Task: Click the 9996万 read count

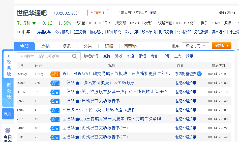Action: pyautogui.click(x=22, y=74)
